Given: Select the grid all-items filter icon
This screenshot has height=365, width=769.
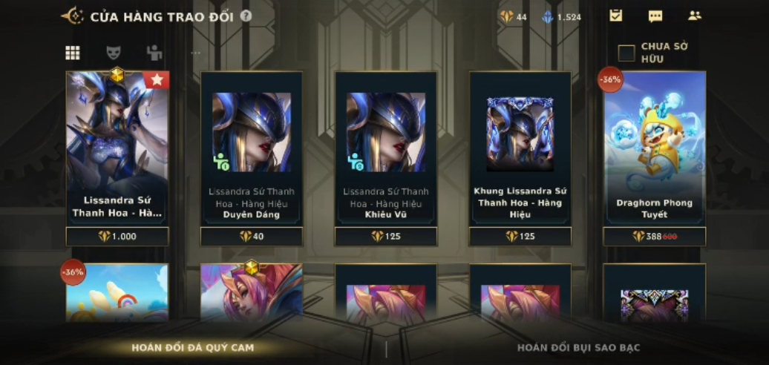Looking at the screenshot, I should (73, 53).
